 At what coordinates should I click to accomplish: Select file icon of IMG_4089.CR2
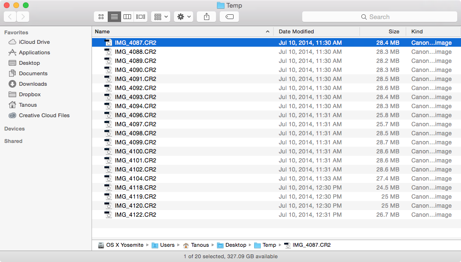(108, 61)
